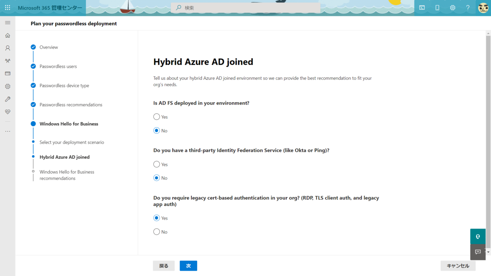Image resolution: width=491 pixels, height=276 pixels.
Task: Click the キャンセル cancel button
Action: click(x=458, y=266)
